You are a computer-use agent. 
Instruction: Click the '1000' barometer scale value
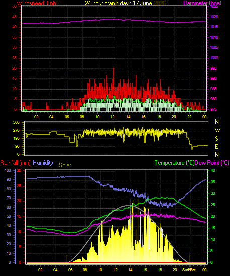(214, 58)
